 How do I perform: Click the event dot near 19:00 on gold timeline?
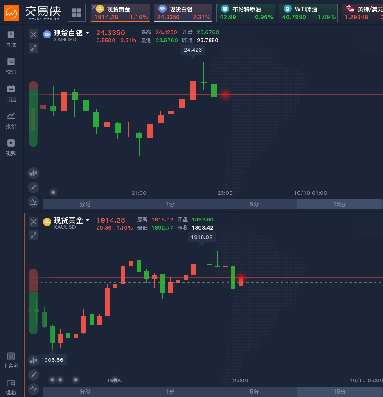tap(115, 380)
